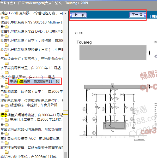Click black right-arrow beside gray header box

click(149, 53)
